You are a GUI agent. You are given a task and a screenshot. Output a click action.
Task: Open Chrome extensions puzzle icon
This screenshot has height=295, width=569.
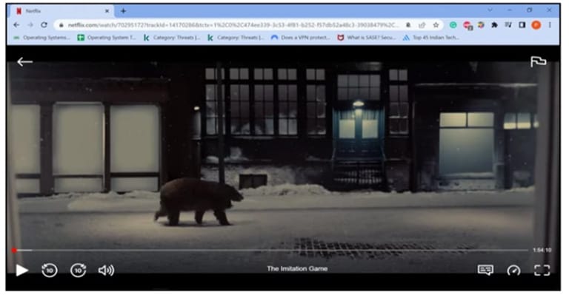coord(494,24)
